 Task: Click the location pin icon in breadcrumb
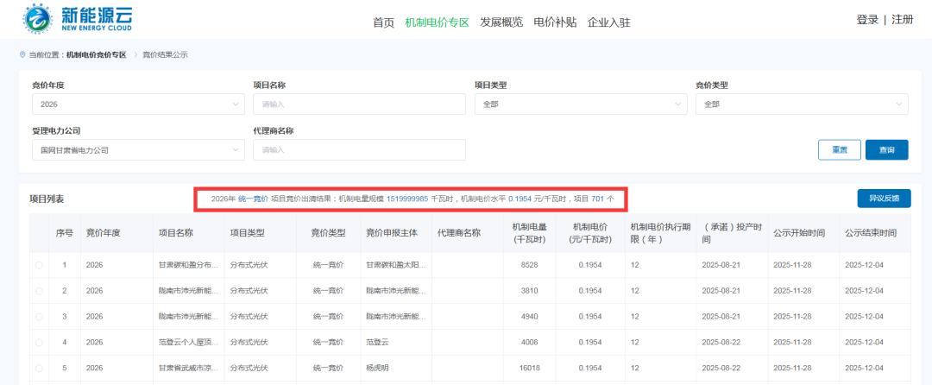(22, 54)
